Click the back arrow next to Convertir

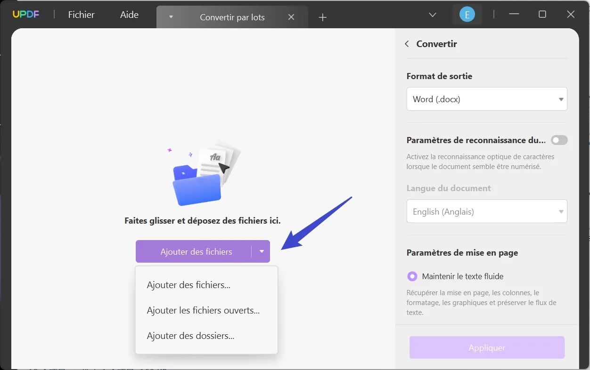pos(407,43)
